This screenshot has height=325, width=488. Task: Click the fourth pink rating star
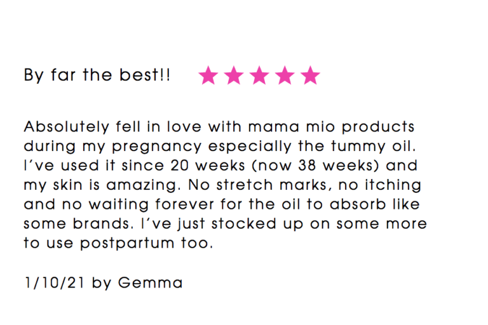(285, 76)
